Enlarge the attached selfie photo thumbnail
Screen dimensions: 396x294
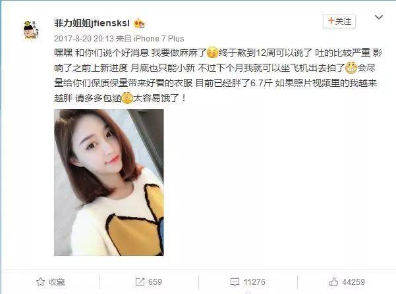pos(109,183)
